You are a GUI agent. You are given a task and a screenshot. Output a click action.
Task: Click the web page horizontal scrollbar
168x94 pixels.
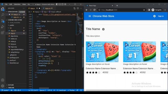coord(113,90)
